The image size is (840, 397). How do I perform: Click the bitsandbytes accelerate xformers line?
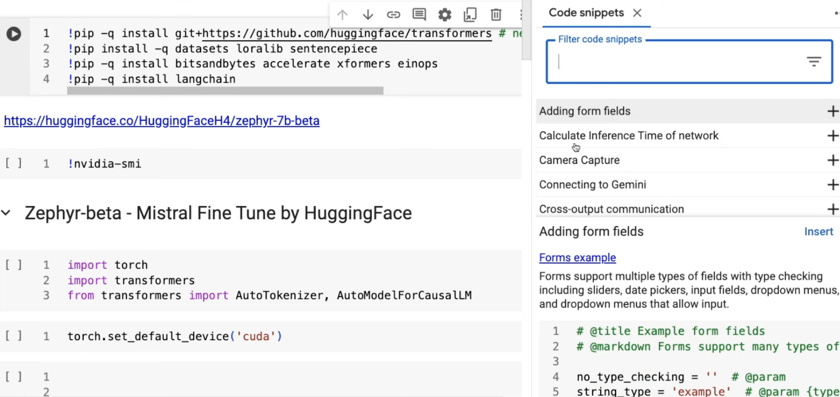pyautogui.click(x=253, y=64)
